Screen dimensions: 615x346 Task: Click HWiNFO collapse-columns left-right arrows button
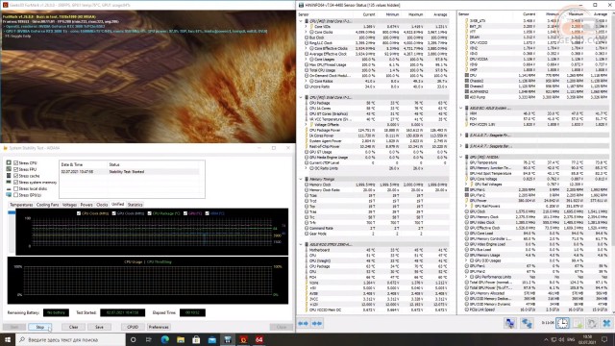click(304, 323)
